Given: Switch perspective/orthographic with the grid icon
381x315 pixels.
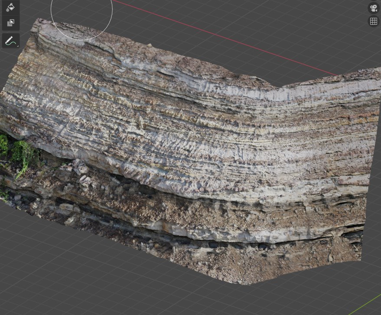Looking at the screenshot, I should 374,21.
